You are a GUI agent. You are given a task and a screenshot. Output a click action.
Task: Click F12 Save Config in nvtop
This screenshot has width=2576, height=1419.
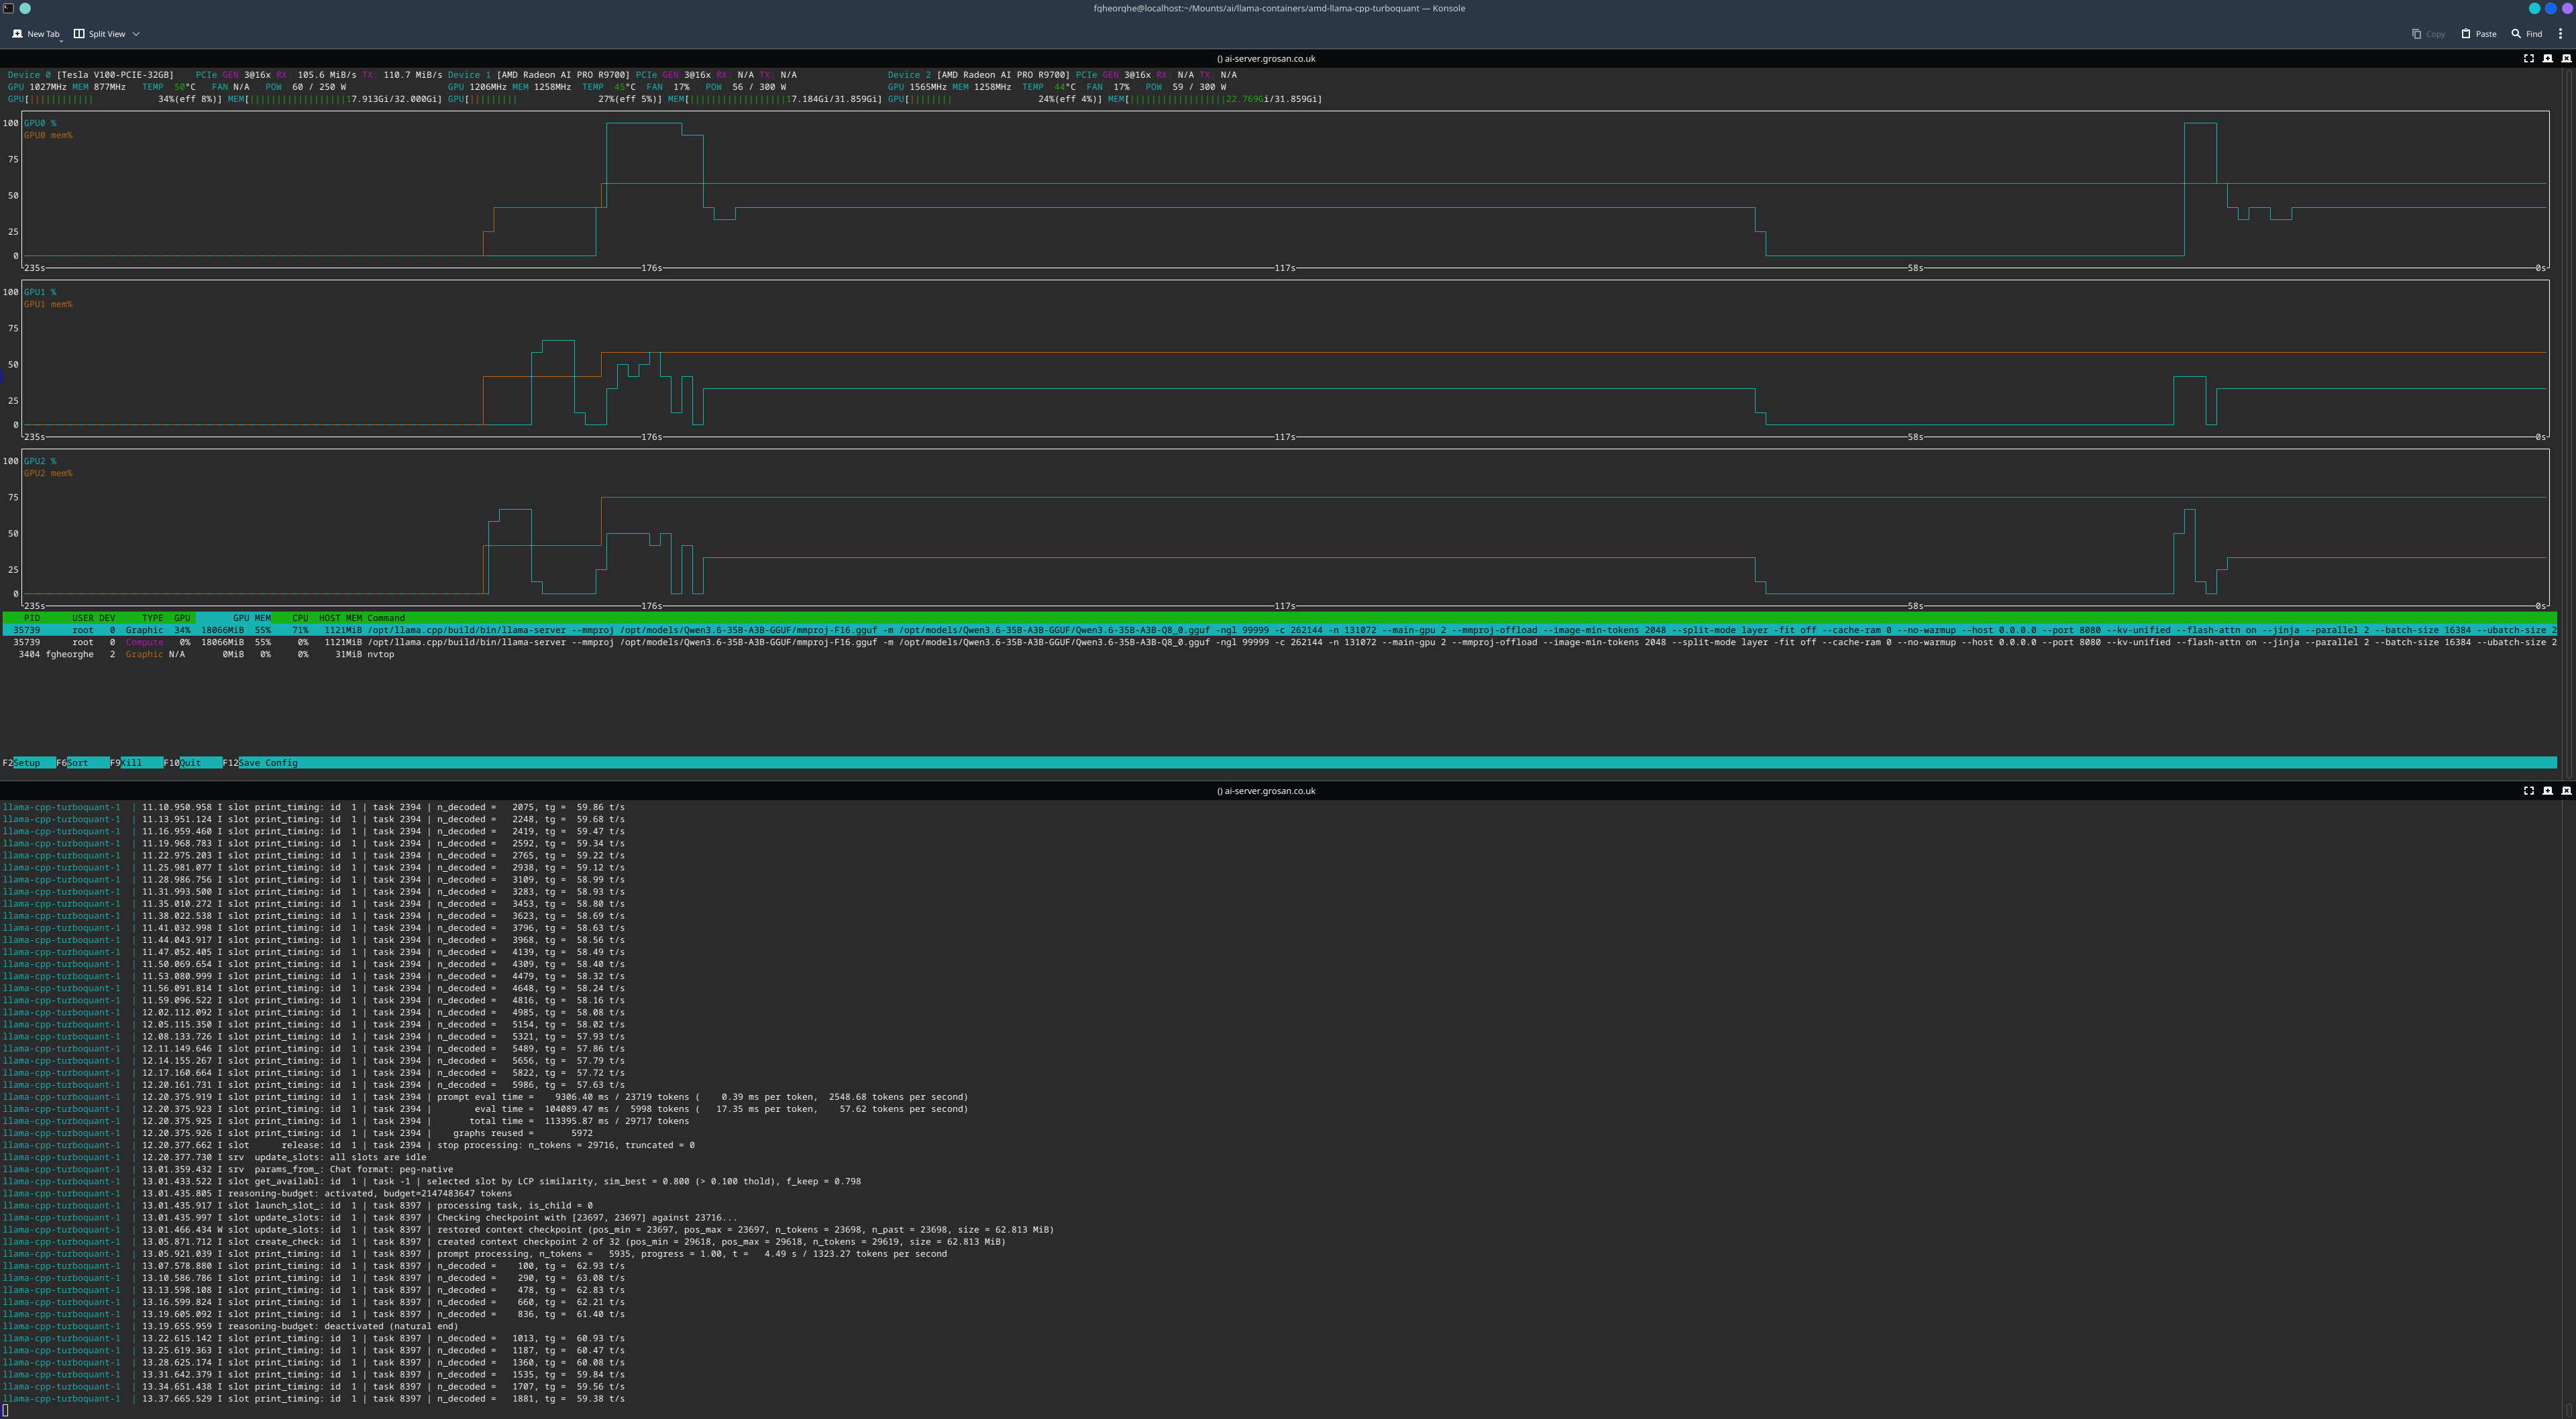click(260, 763)
